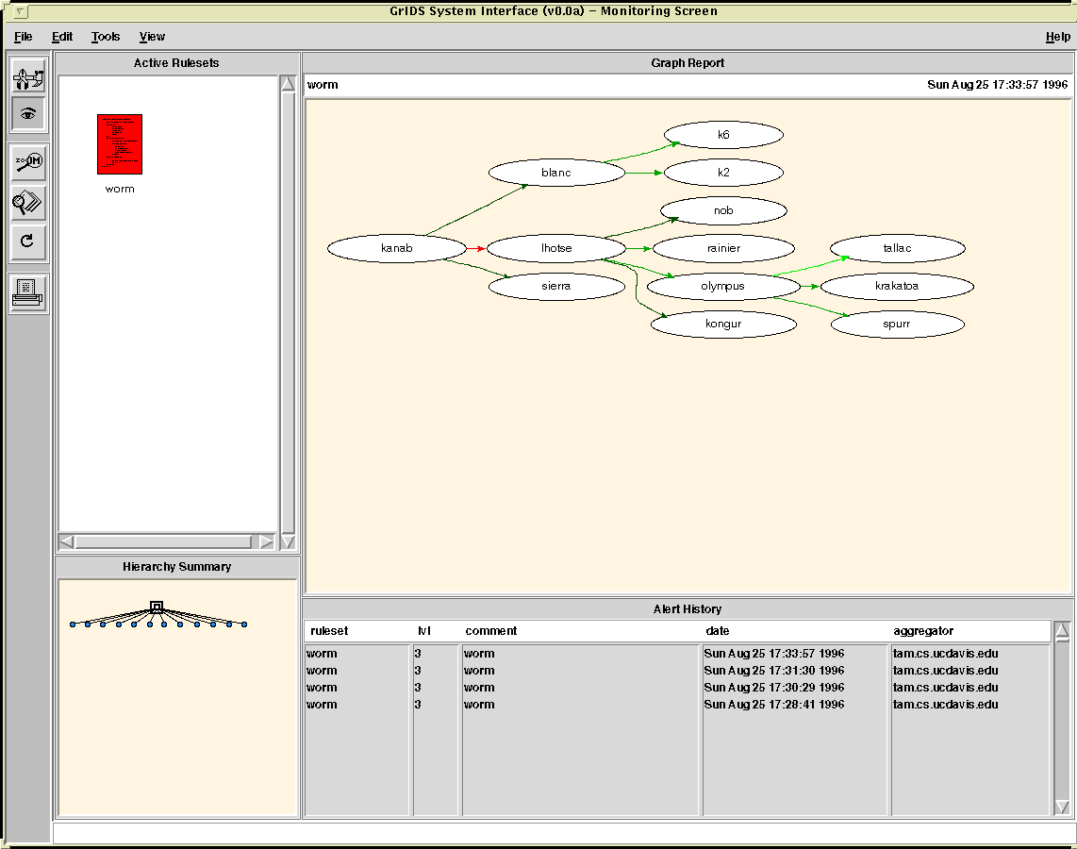Click the tools (pliers and wrench) icon

[28, 75]
